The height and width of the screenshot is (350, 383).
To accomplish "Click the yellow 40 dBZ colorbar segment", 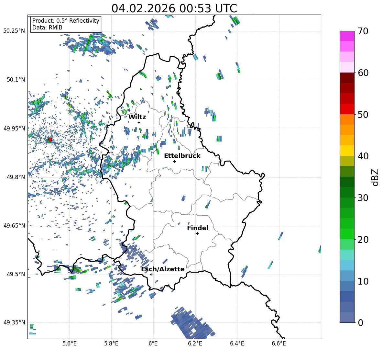I will pyautogui.click(x=347, y=151).
